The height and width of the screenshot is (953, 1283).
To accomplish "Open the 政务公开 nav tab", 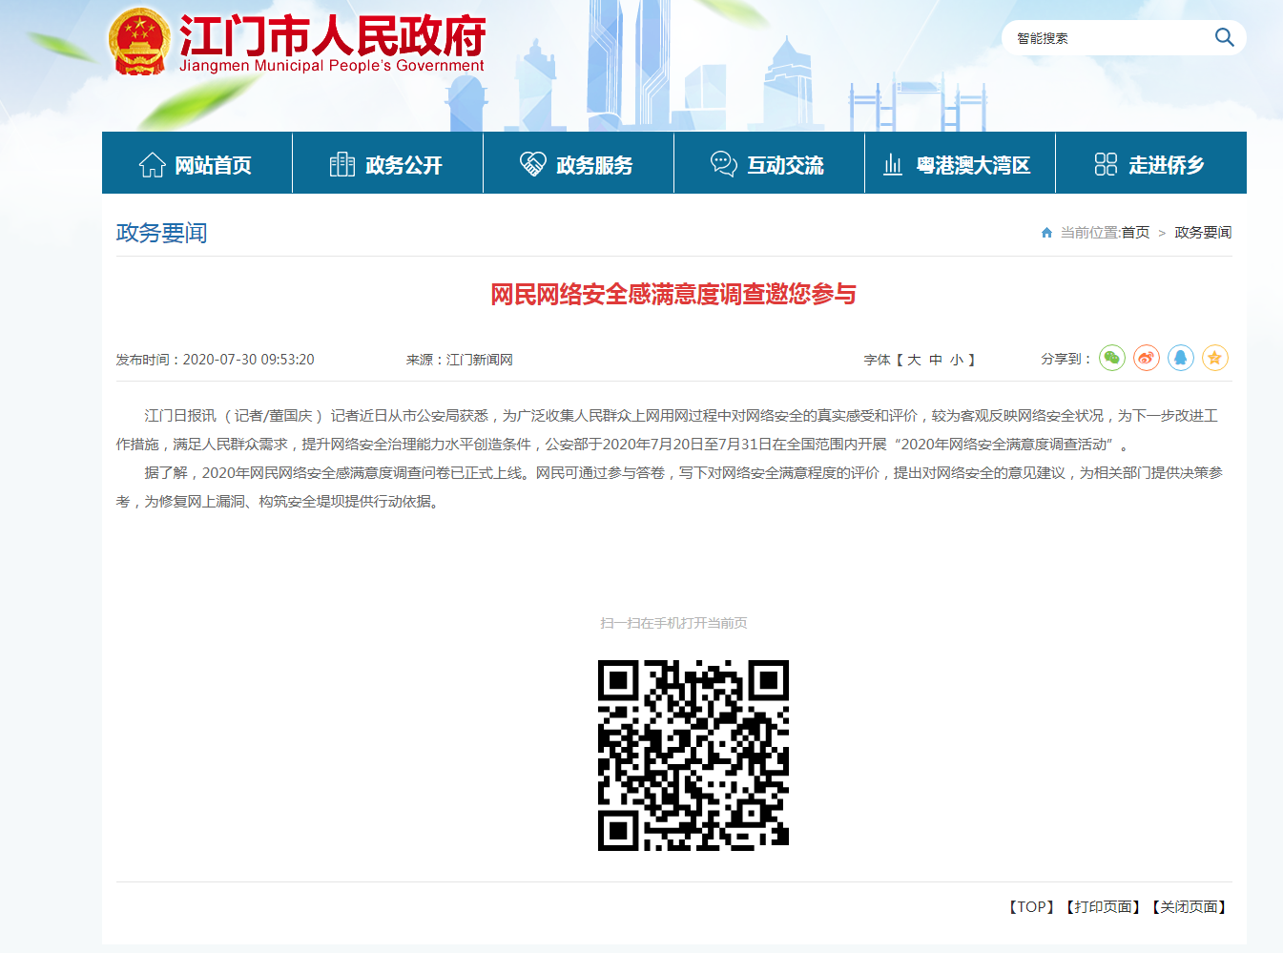I will pos(387,163).
